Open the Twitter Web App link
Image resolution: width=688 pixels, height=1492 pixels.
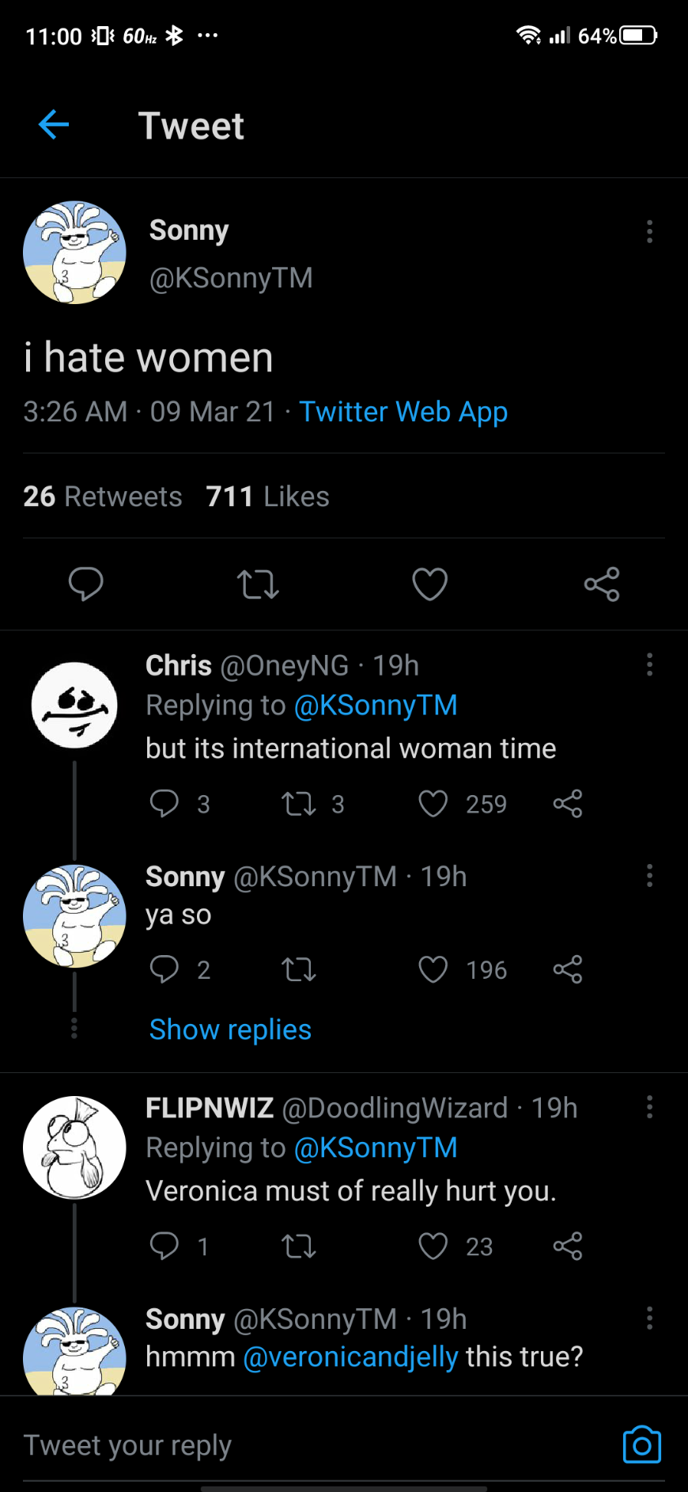[x=403, y=412]
